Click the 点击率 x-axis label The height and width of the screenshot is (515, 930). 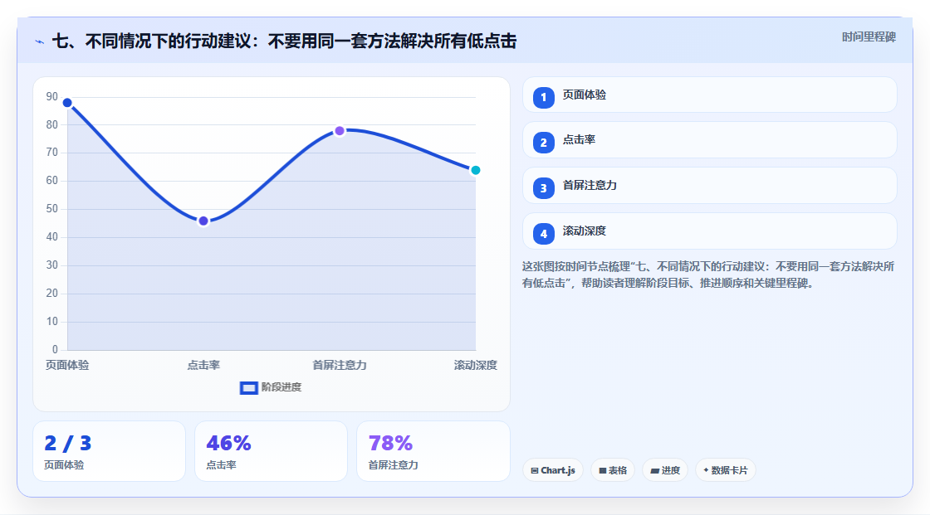click(x=203, y=366)
